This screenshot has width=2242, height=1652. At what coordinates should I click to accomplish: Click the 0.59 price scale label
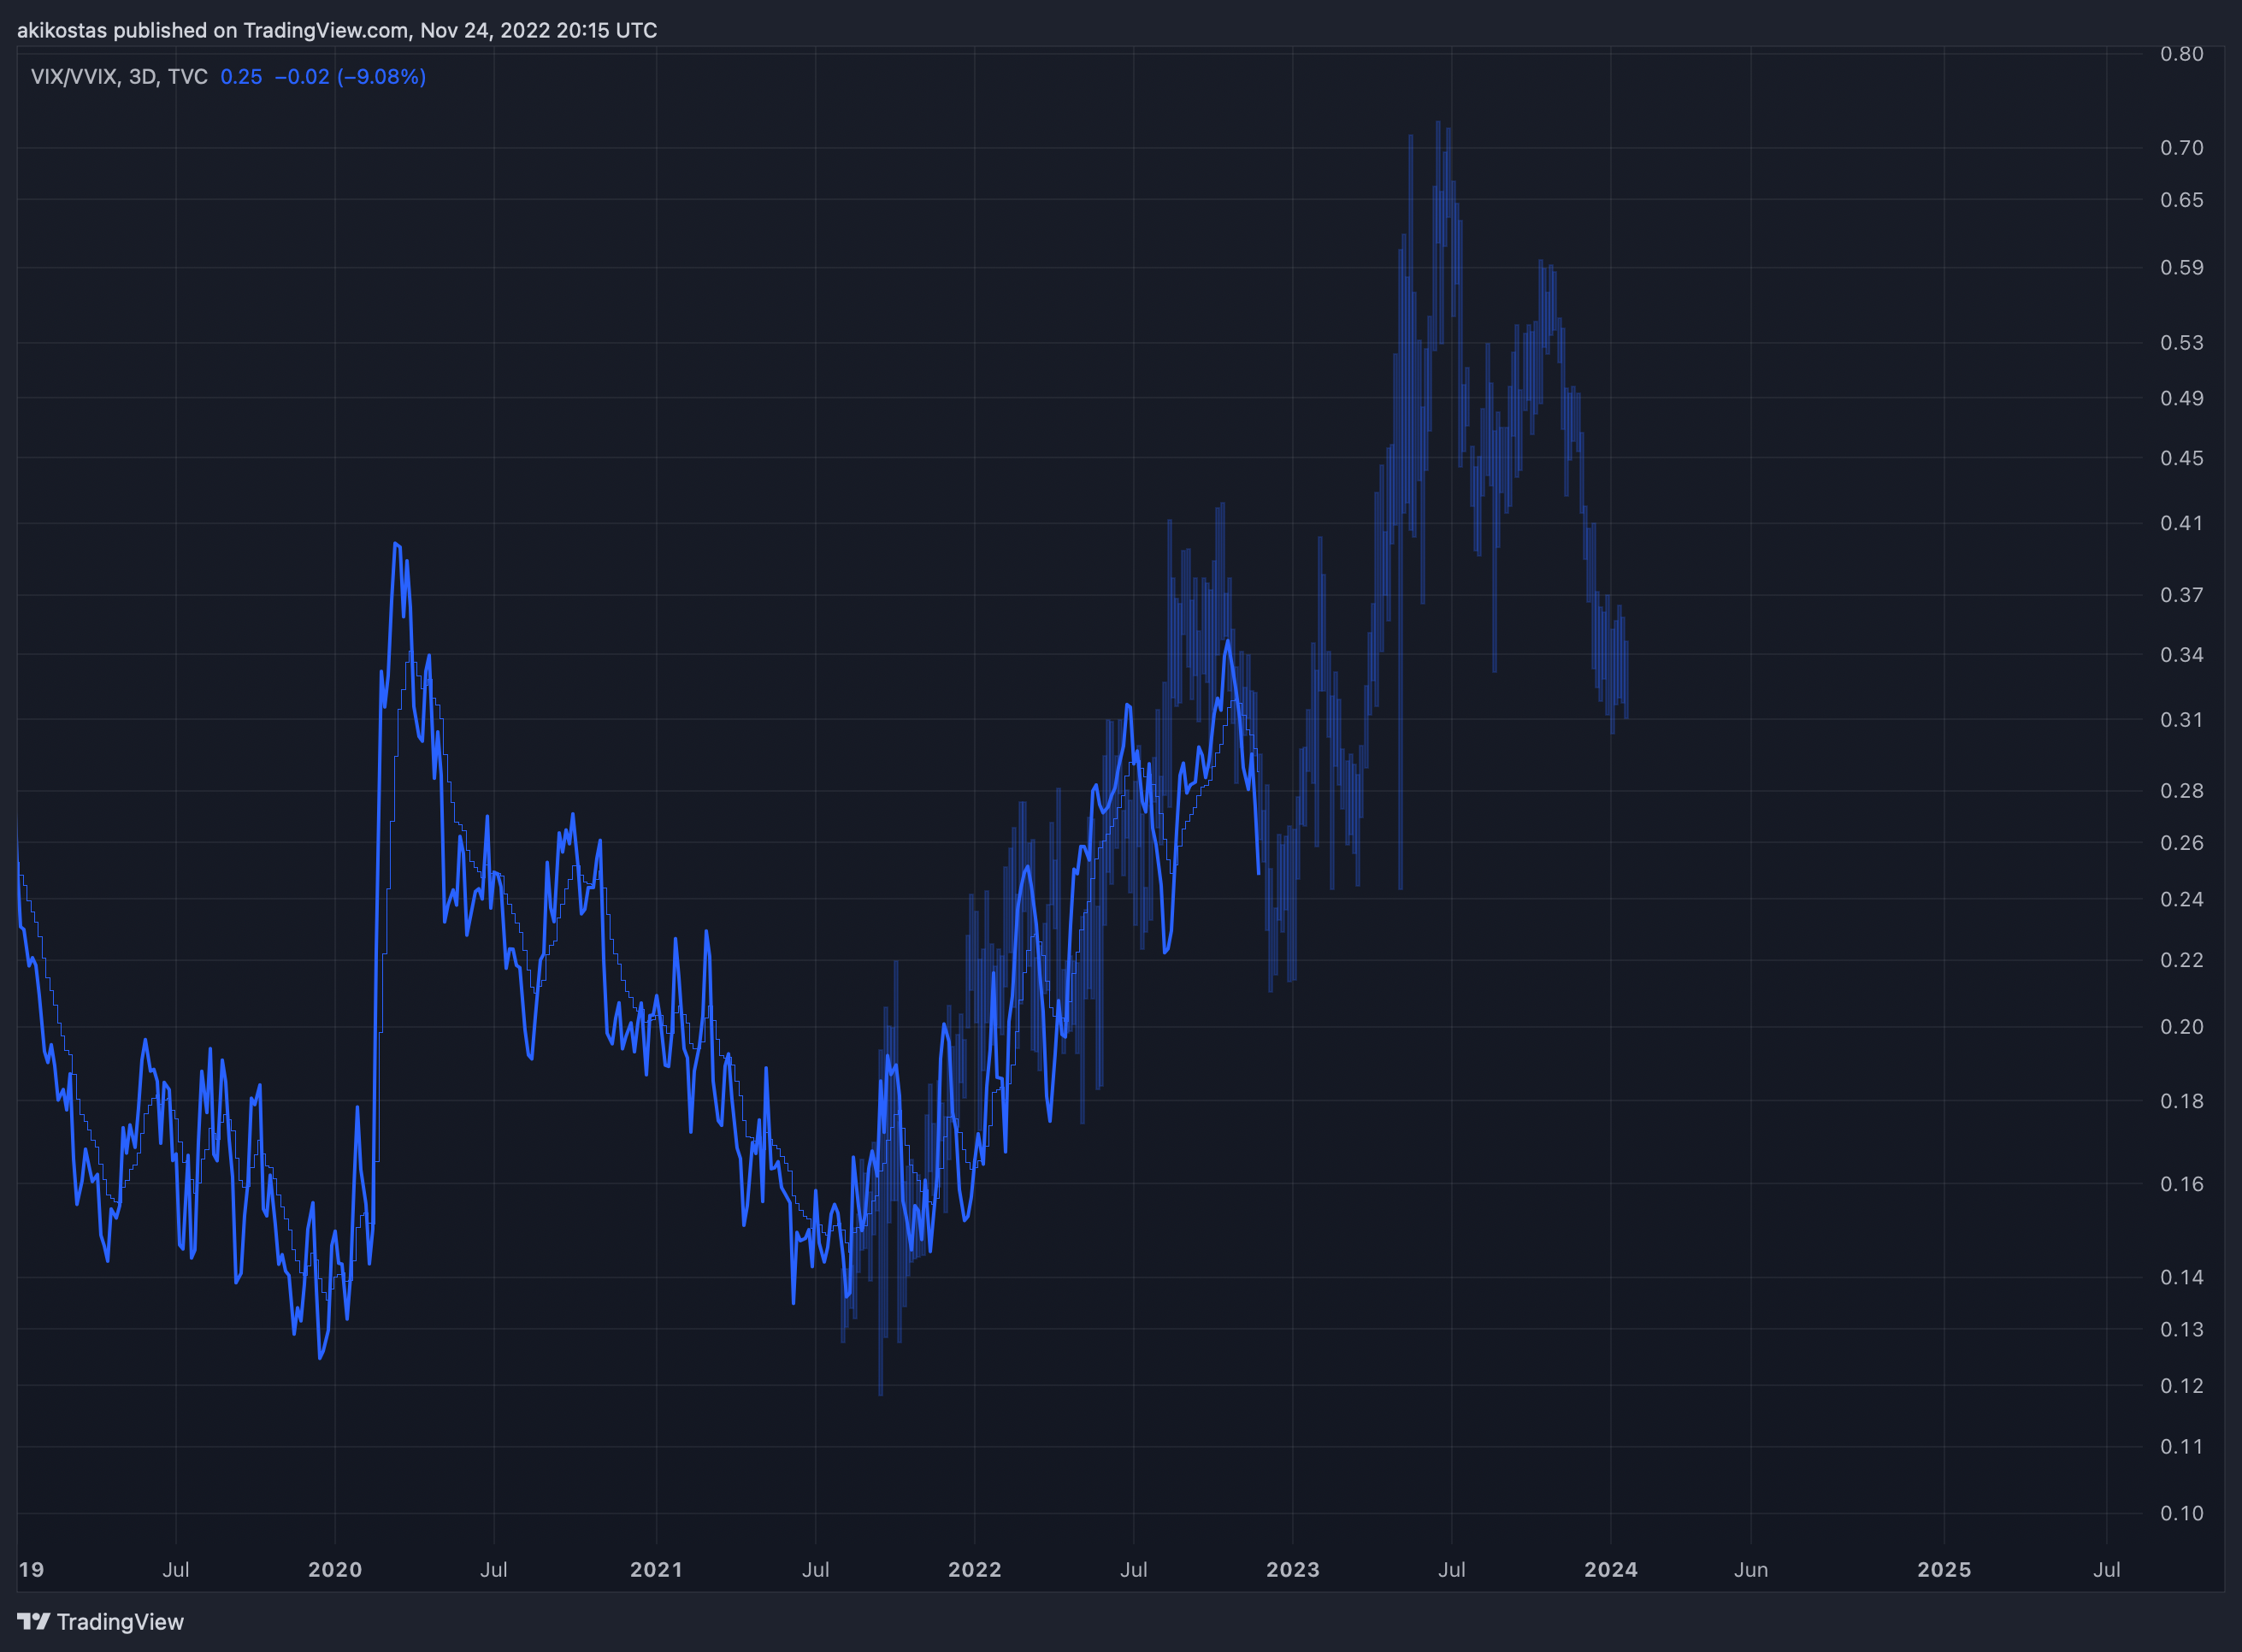[x=2182, y=267]
